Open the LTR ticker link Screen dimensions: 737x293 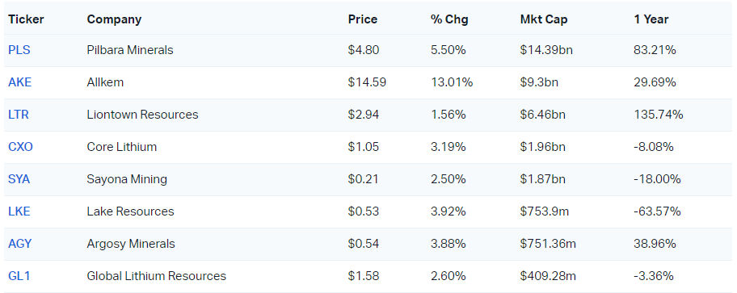pyautogui.click(x=19, y=115)
